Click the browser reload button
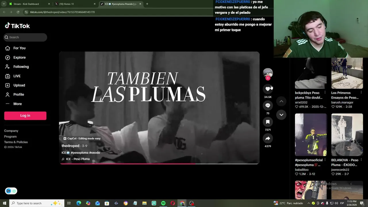368x207 pixels. (18, 12)
